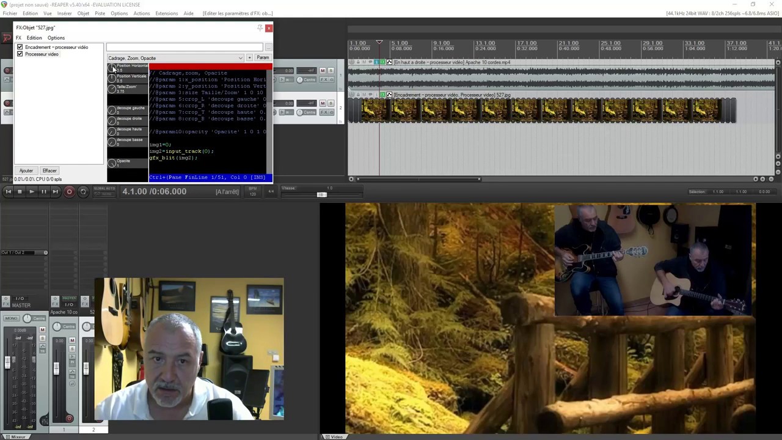
Task: Open the Param button menu
Action: [263, 58]
